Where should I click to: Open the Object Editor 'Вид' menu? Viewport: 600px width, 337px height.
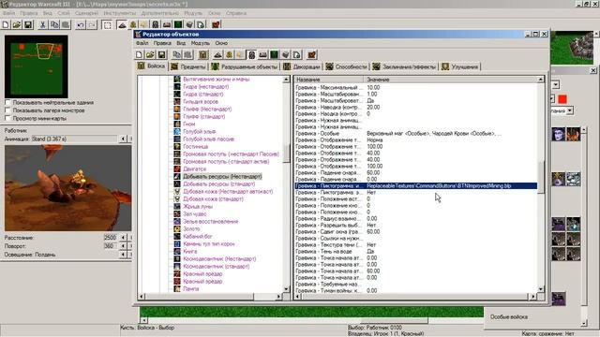click(x=181, y=43)
